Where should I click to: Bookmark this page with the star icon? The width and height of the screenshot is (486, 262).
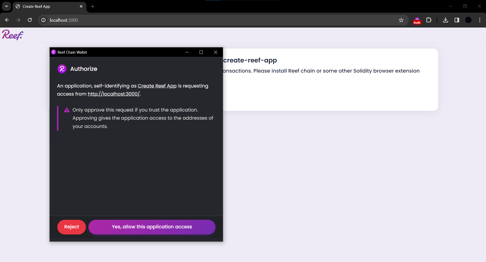[401, 20]
